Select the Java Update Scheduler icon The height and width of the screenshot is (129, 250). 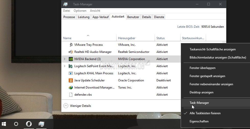(x=71, y=80)
